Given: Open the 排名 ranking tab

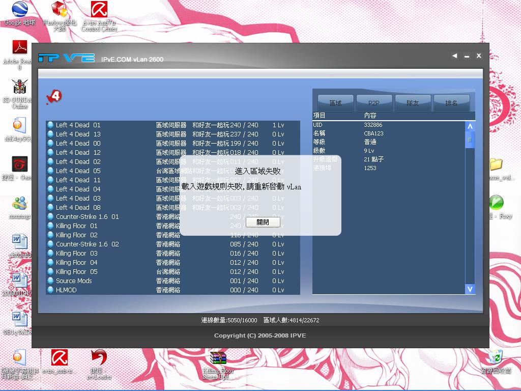Looking at the screenshot, I should click(x=452, y=102).
